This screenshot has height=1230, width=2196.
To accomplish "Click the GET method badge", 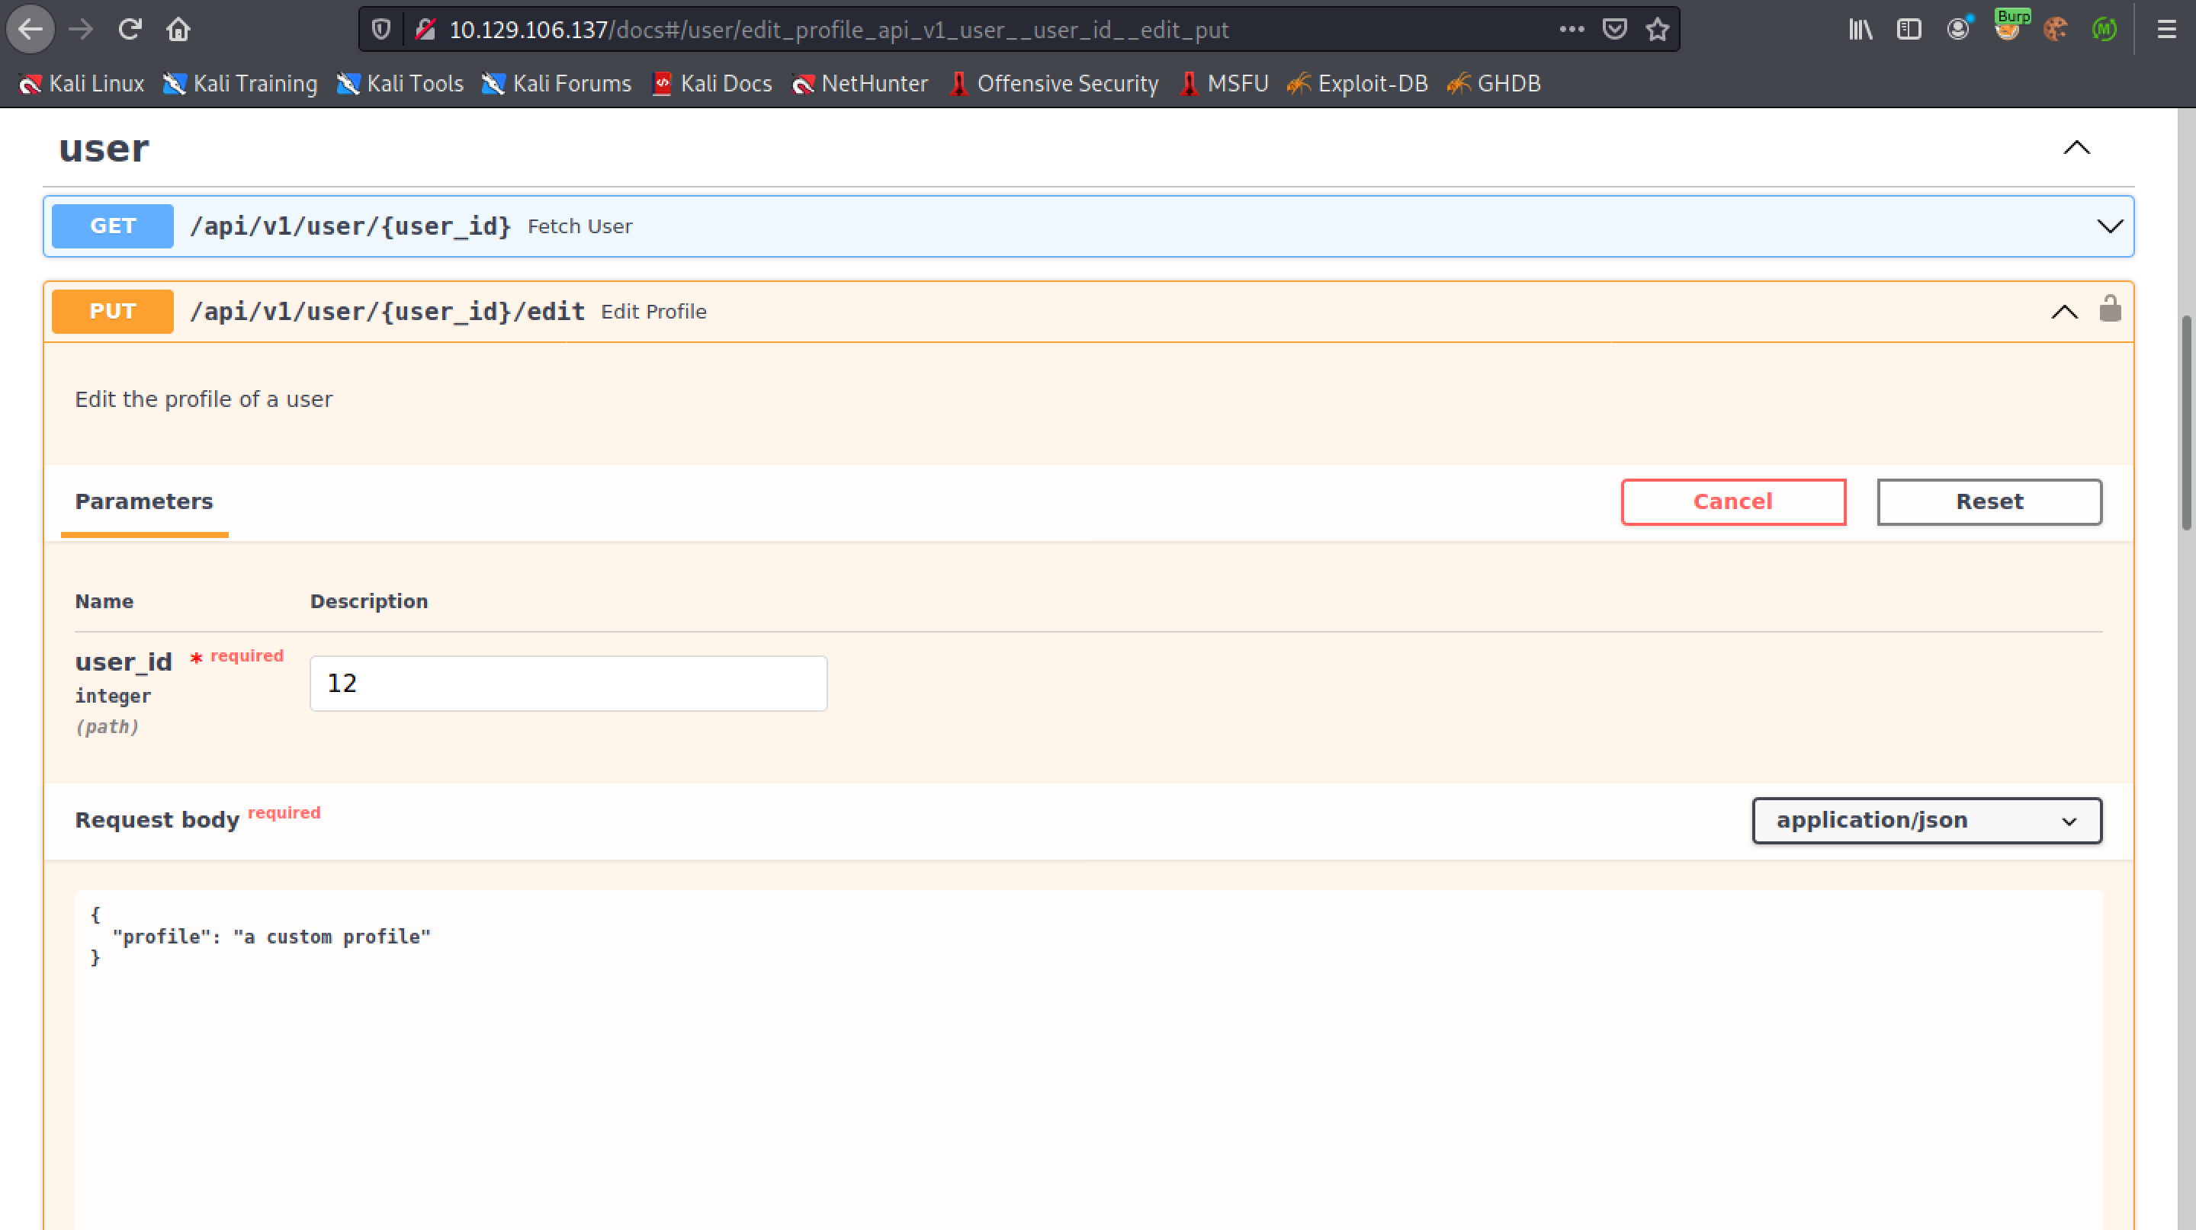I will click(x=113, y=226).
